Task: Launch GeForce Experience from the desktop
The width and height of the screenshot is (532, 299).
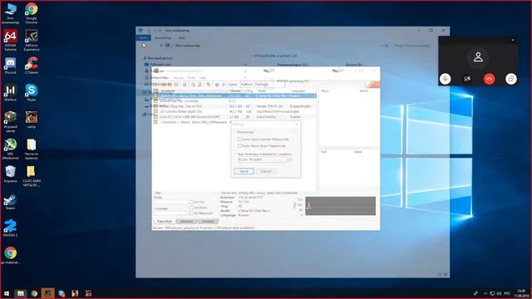Action: [x=32, y=40]
